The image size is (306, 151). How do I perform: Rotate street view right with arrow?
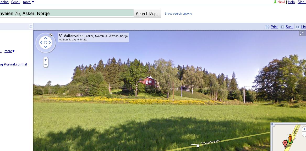(x=50, y=43)
